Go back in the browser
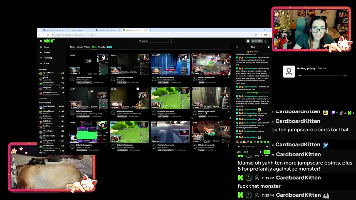This screenshot has height=200, width=356. (40, 35)
